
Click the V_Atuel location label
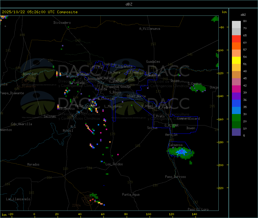147,106
